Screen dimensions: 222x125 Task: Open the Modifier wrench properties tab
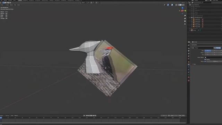(x=189, y=65)
